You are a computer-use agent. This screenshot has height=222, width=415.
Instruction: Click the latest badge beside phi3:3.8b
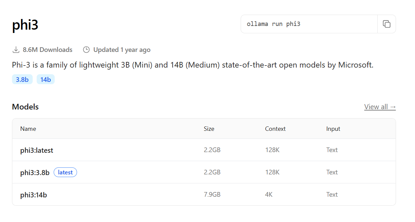65,172
